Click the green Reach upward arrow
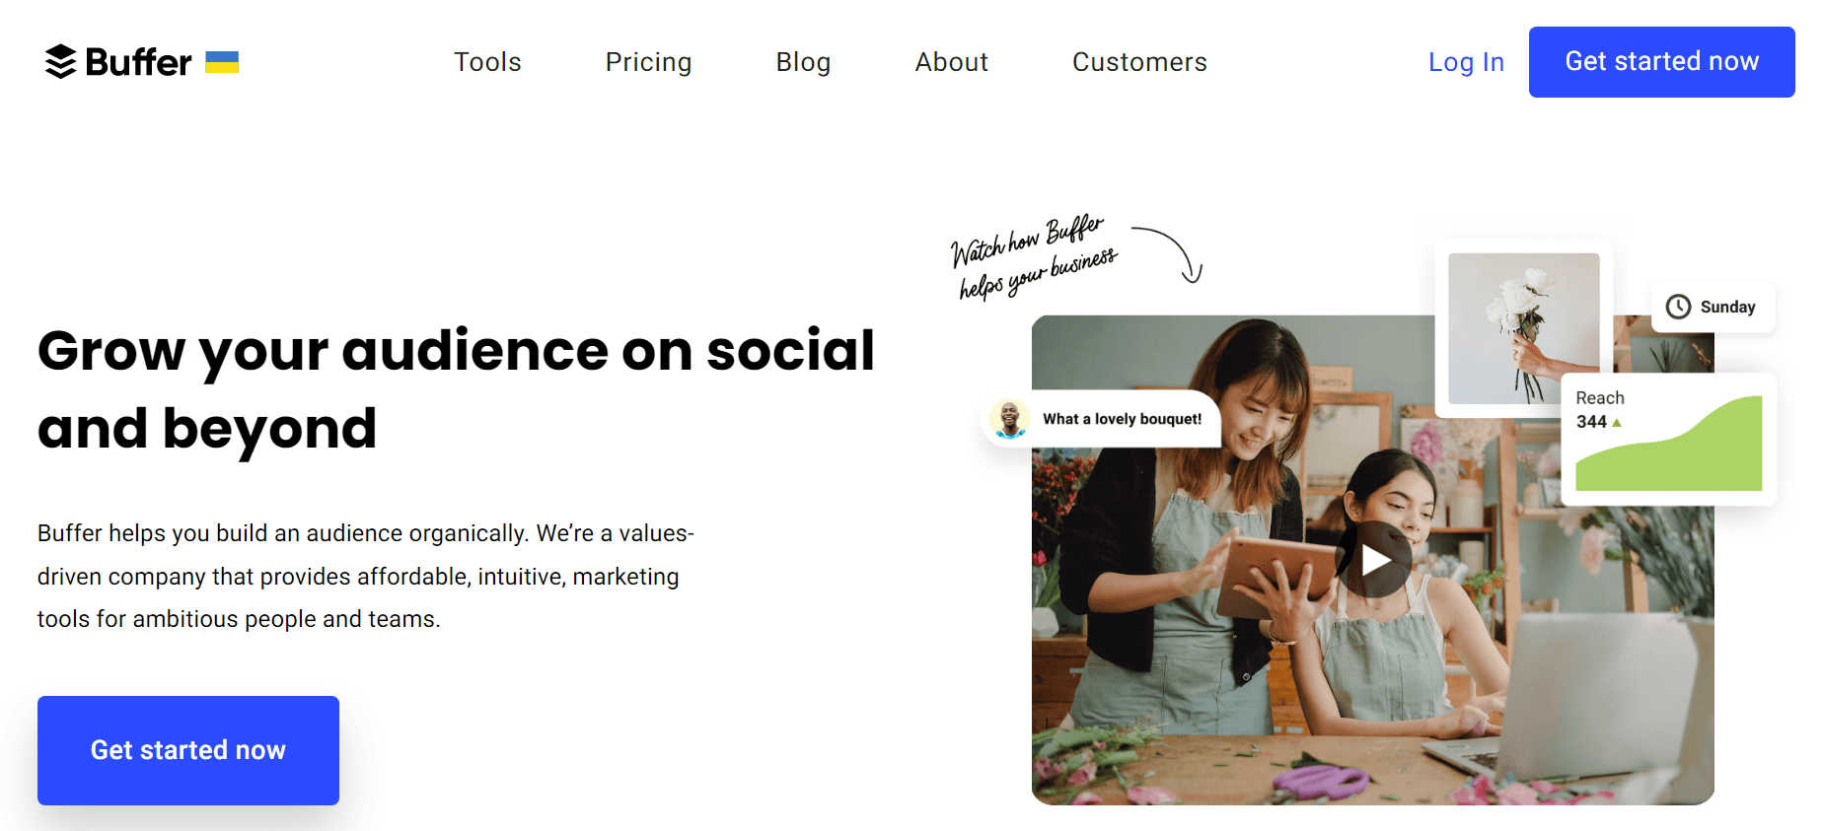 1617,423
